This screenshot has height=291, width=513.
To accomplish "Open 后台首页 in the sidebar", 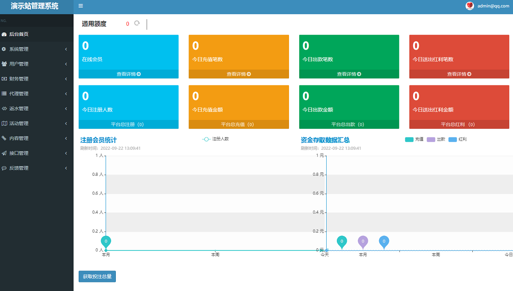I will click(x=19, y=34).
